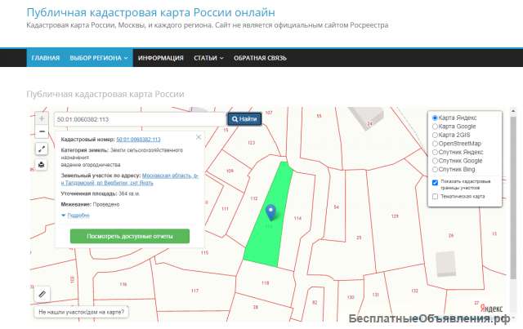This screenshot has width=523, height=329.
Task: Click parcel labeled 131 on map
Action: (x=376, y=295)
